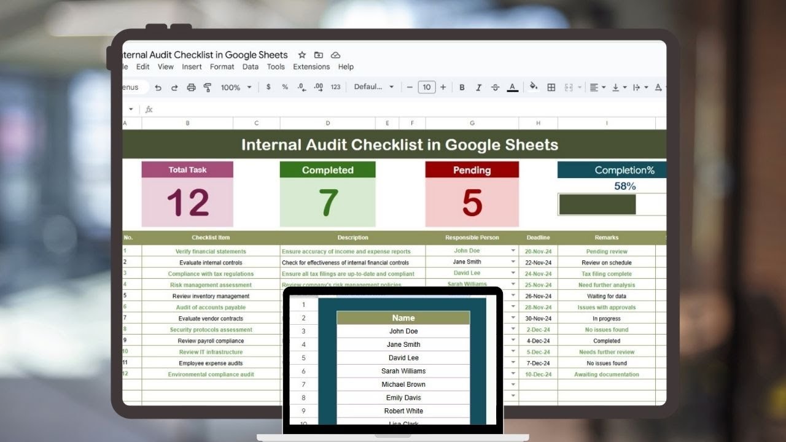This screenshot has height=442, width=786.
Task: Toggle italic formatting
Action: click(478, 87)
